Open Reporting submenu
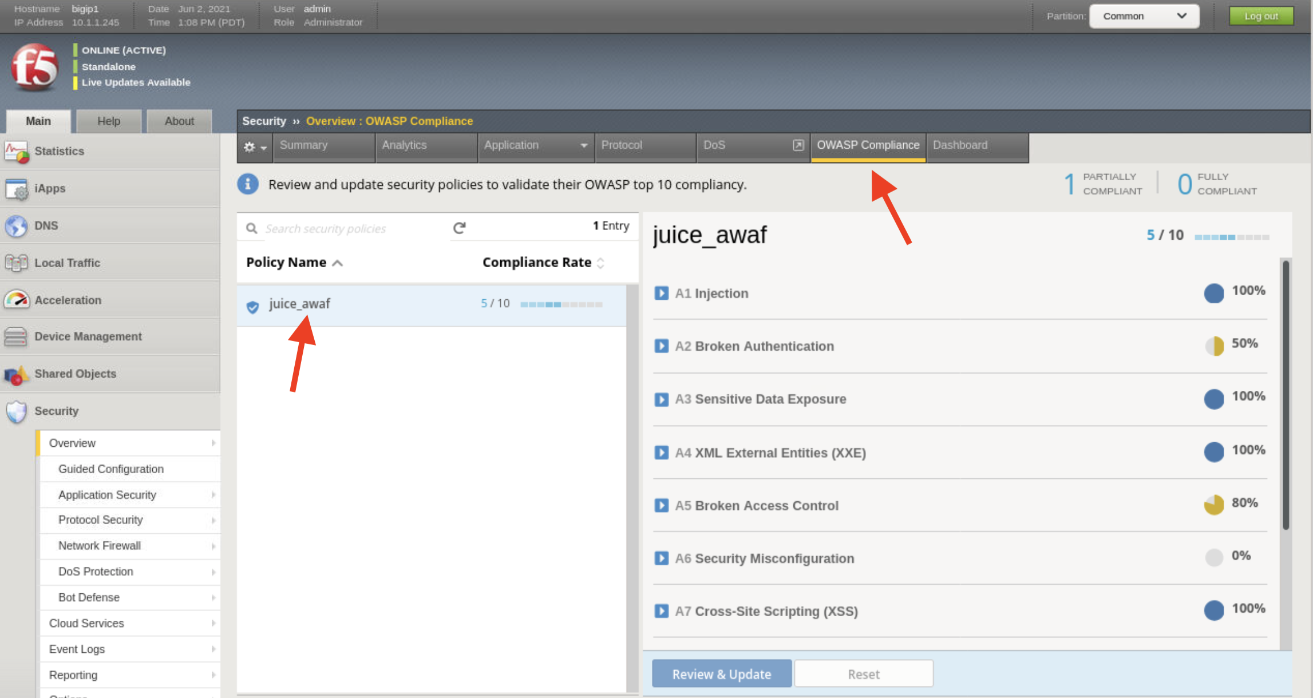 (x=129, y=675)
